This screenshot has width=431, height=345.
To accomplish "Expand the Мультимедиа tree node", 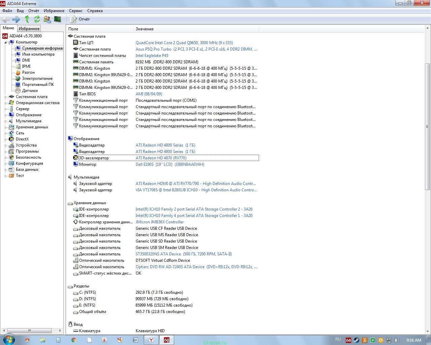I will tap(5, 121).
